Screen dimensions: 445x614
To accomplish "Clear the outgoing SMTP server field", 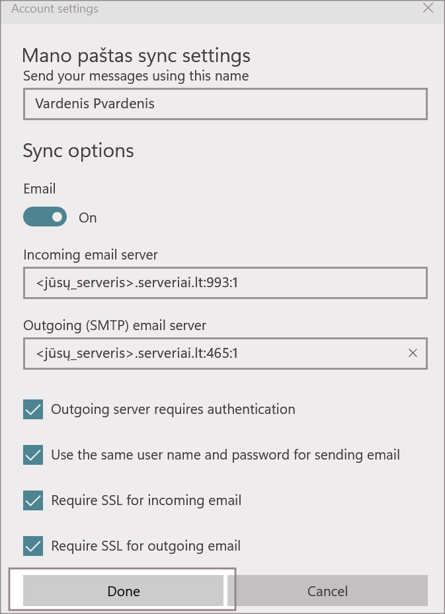I will pyautogui.click(x=413, y=353).
